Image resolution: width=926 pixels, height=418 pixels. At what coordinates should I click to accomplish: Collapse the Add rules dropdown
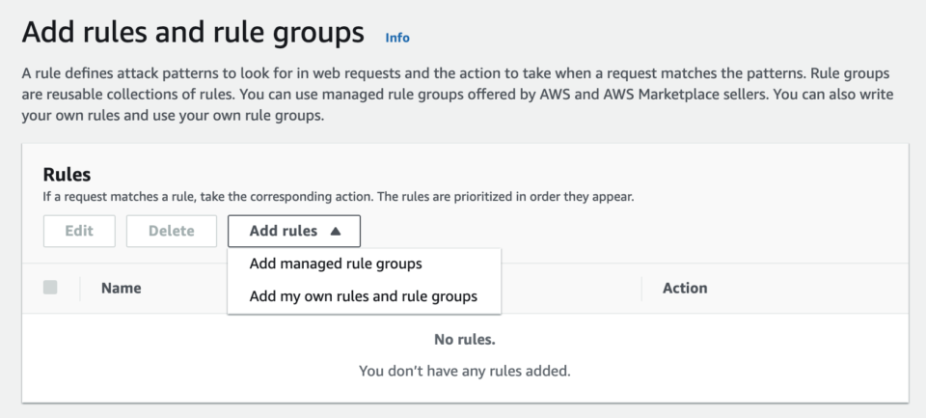coord(294,231)
